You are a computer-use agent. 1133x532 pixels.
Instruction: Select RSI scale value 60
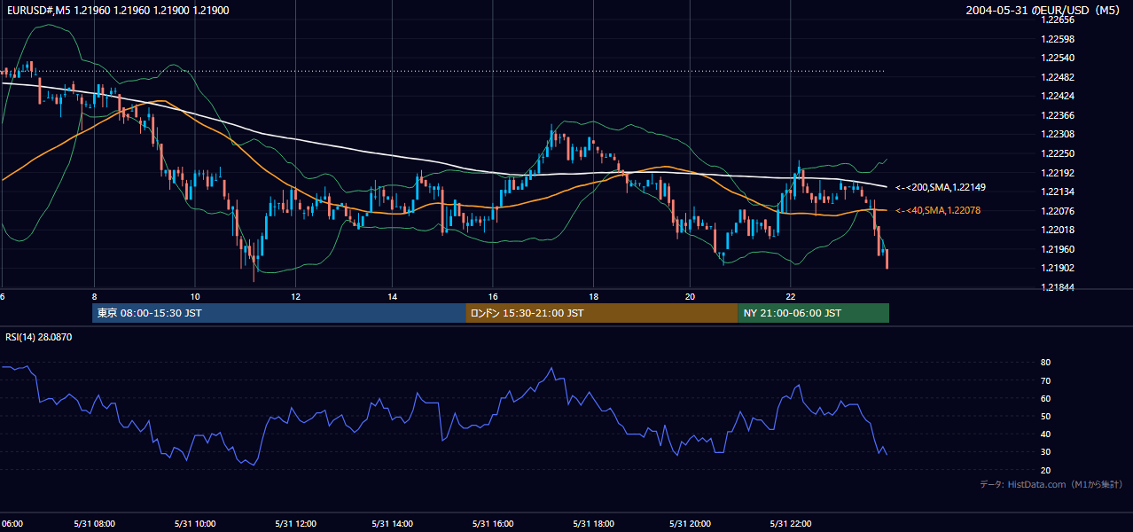[x=1046, y=399]
